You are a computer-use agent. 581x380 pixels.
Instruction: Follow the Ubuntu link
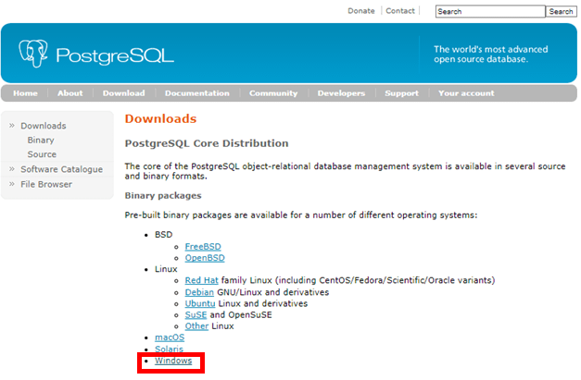(200, 303)
